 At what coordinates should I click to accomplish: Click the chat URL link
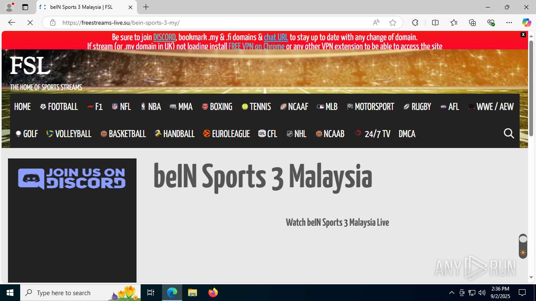[x=276, y=37]
